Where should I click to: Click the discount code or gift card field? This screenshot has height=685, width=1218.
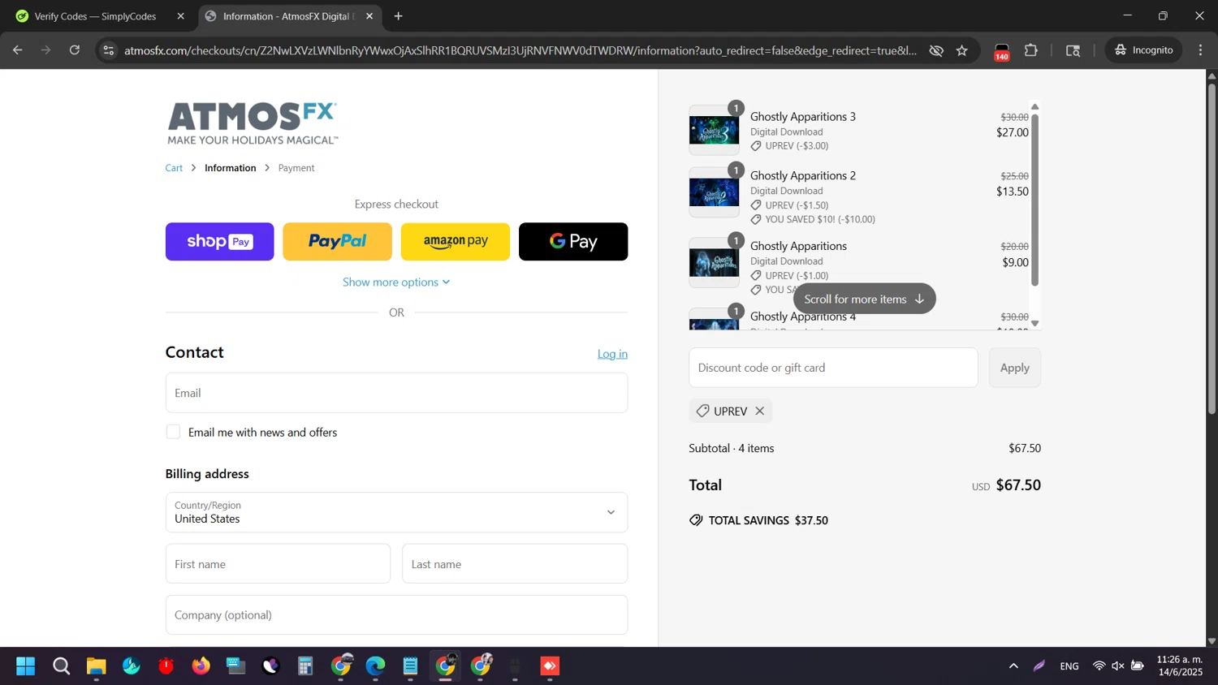pos(833,368)
